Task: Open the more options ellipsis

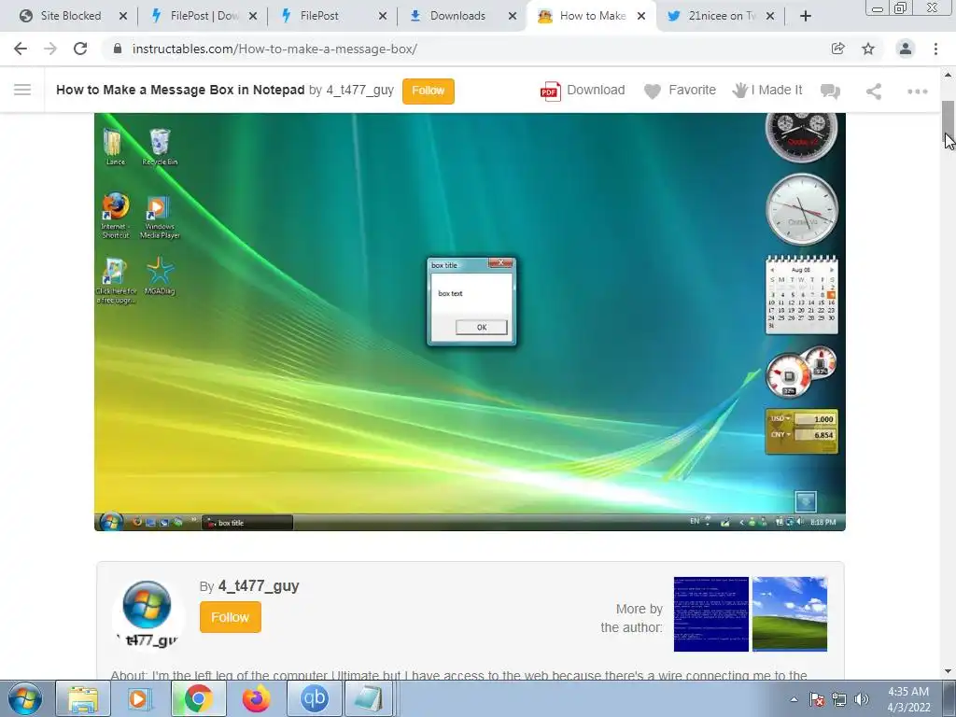Action: click(917, 91)
